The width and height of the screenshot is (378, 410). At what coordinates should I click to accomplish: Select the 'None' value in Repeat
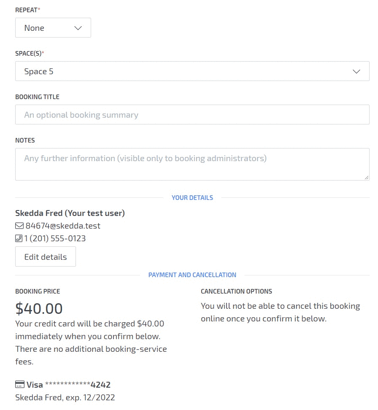pyautogui.click(x=35, y=28)
